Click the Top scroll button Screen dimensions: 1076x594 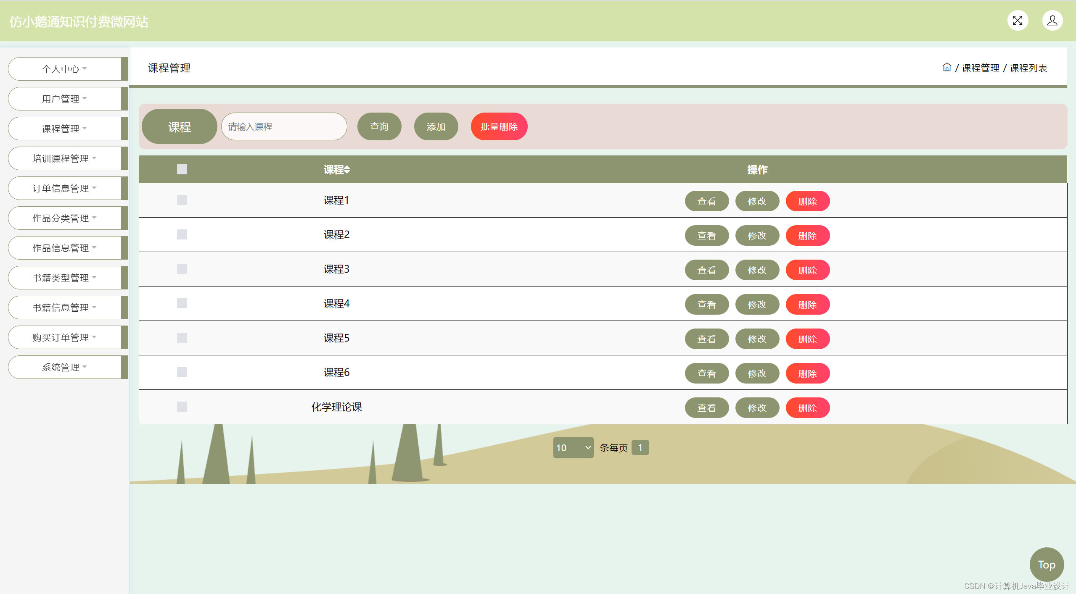tap(1046, 564)
